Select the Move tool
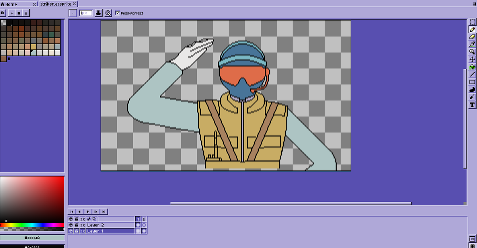Viewport: 477px width, 248px height. [472, 59]
